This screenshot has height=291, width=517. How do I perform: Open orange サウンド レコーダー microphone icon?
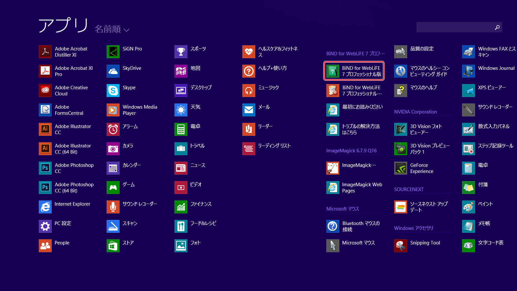tap(113, 207)
